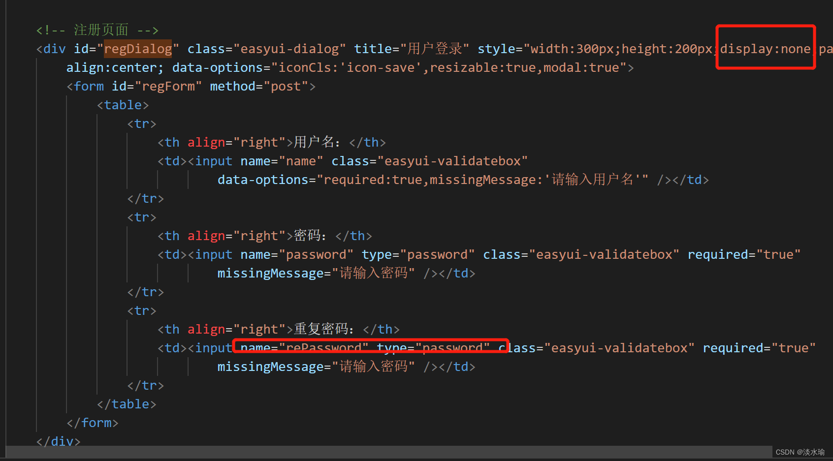Click the comment text 注册页面
The image size is (833, 461).
[101, 30]
